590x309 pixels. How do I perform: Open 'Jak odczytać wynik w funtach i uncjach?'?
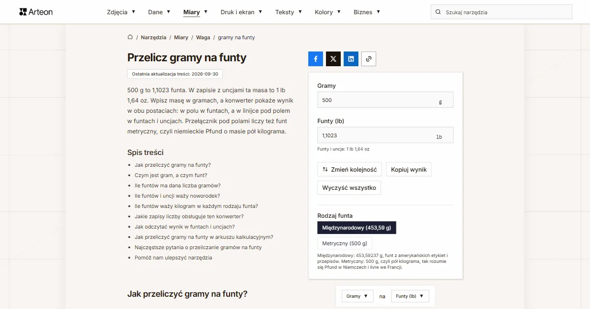(185, 227)
